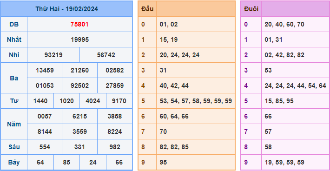The width and height of the screenshot is (330, 171).
Task: Select the special prize number 75801
Action: [79, 24]
